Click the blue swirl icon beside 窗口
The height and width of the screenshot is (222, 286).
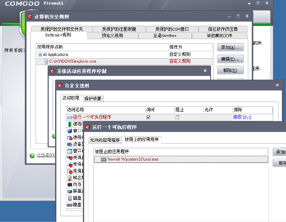(70, 131)
